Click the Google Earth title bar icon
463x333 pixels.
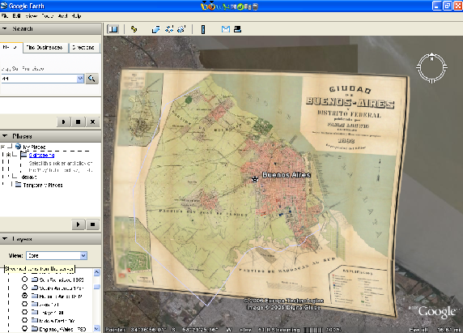pyautogui.click(x=4, y=6)
